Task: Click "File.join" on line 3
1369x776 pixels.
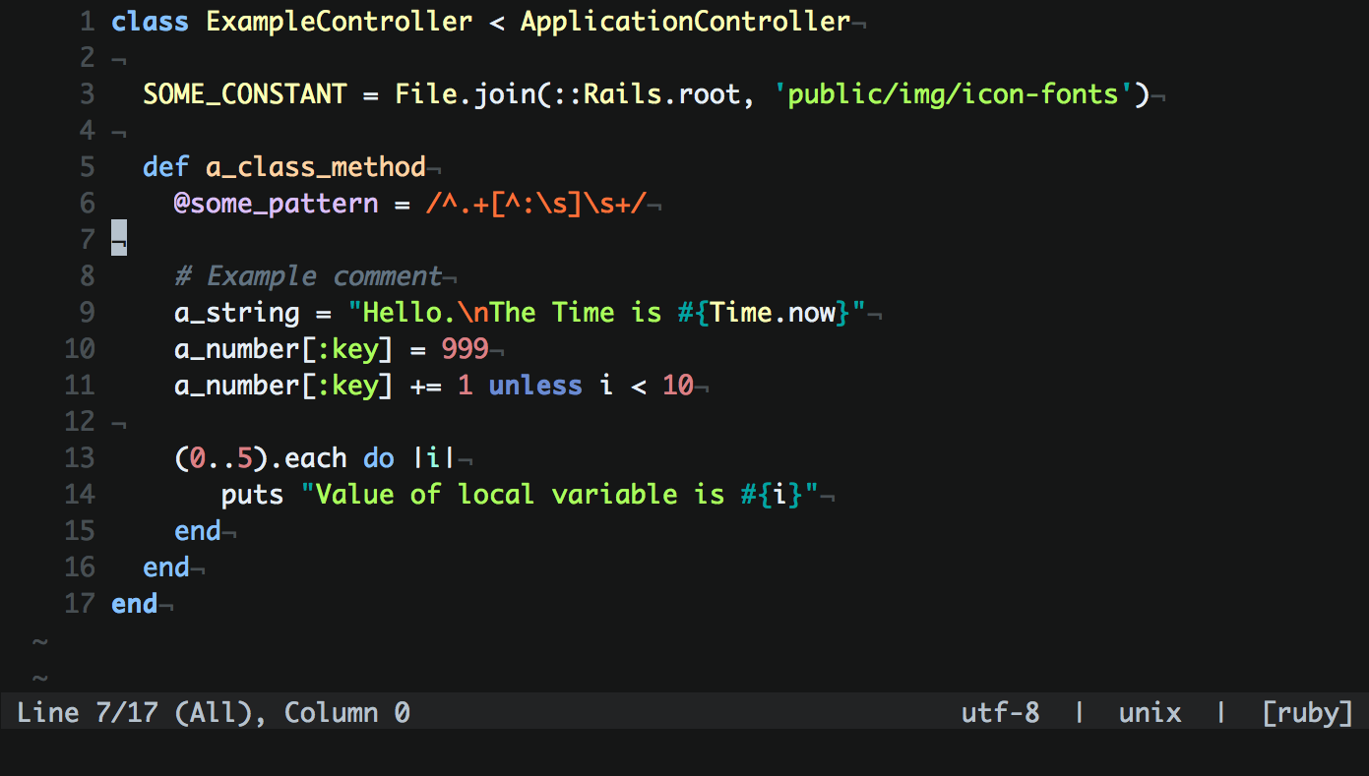Action: pos(466,94)
